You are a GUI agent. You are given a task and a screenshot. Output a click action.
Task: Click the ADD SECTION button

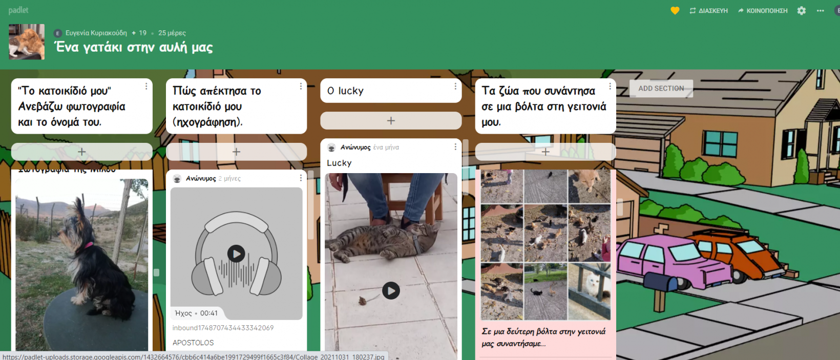(661, 89)
